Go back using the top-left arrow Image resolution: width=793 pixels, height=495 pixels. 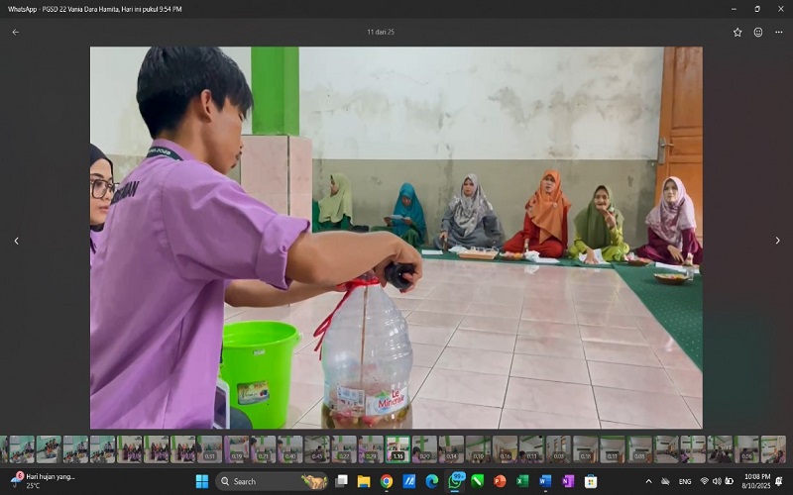(15, 32)
